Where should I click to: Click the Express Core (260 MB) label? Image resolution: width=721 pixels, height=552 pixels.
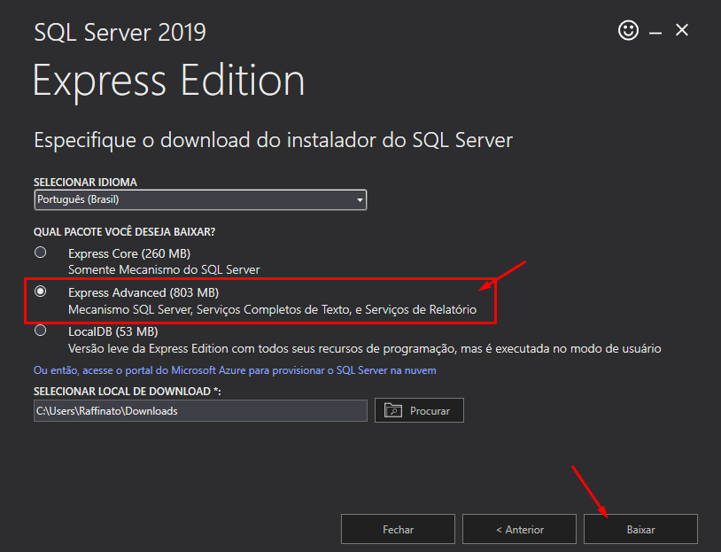click(x=129, y=253)
